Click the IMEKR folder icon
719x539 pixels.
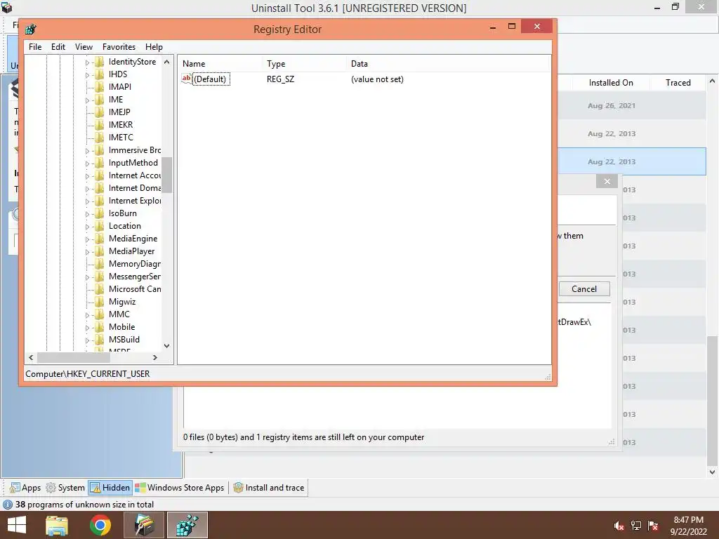[99, 125]
